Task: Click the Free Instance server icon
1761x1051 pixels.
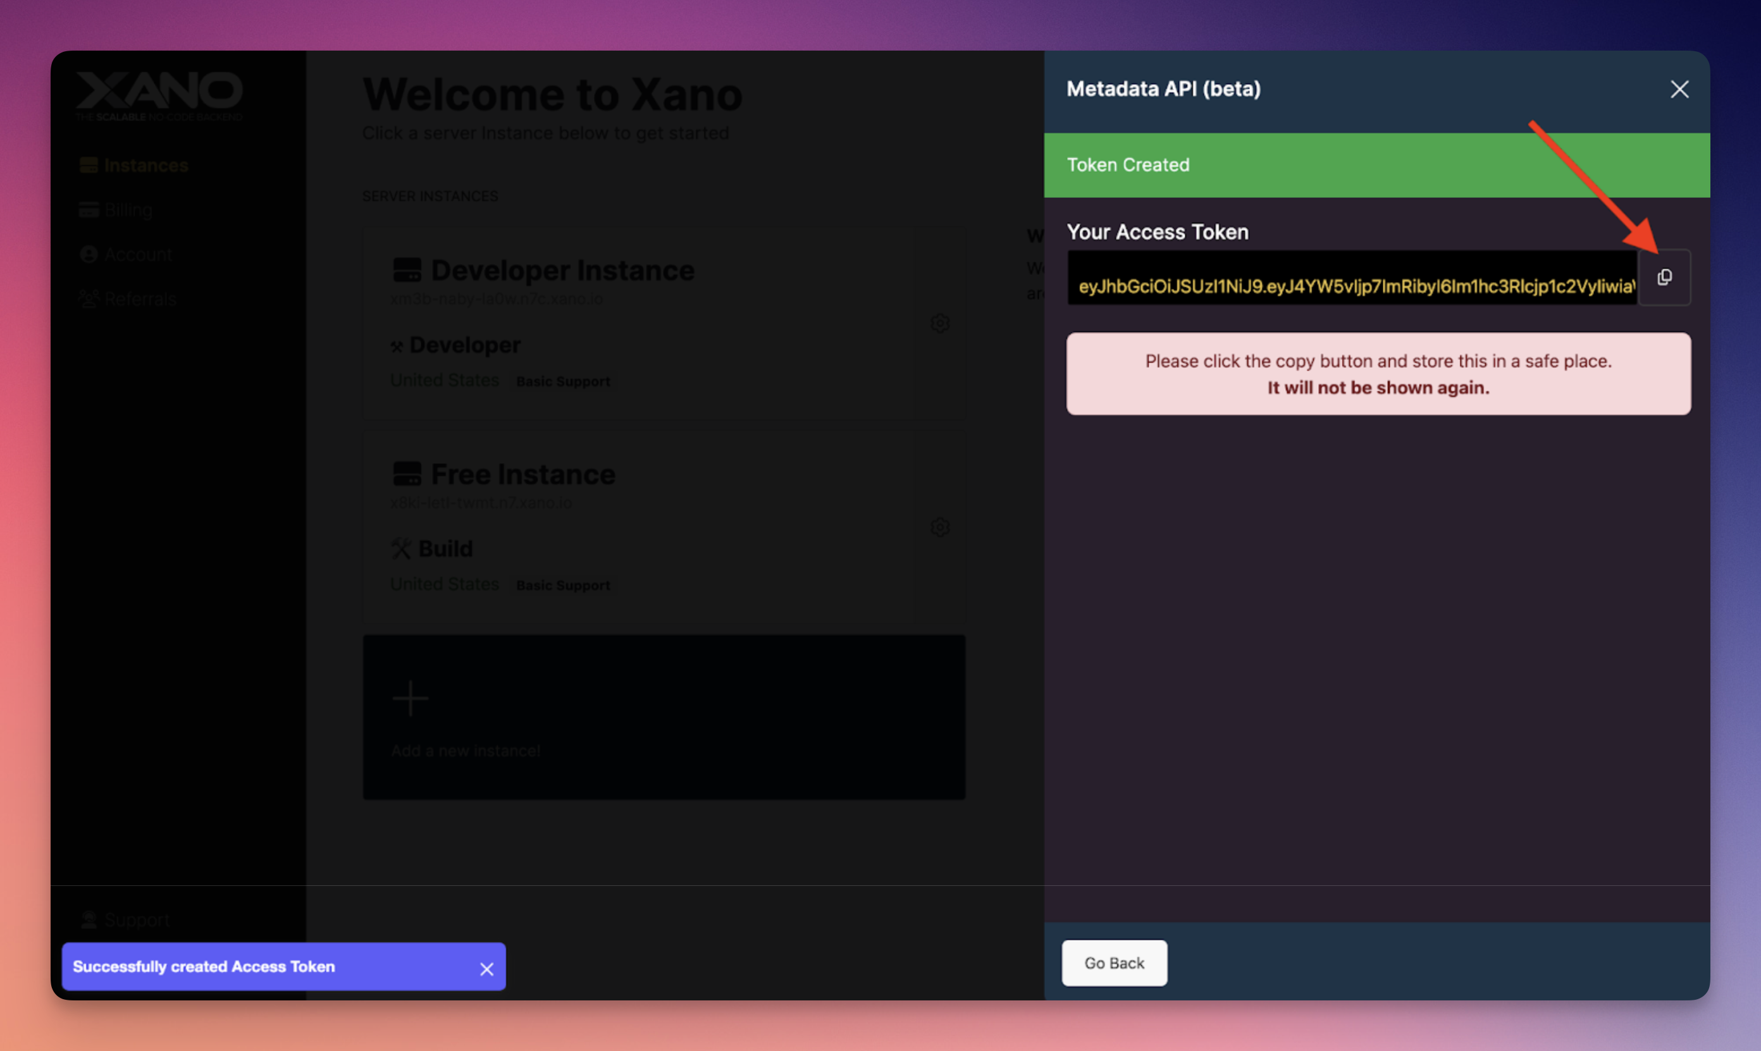Action: (x=407, y=474)
